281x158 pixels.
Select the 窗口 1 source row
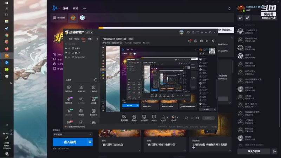81,53
